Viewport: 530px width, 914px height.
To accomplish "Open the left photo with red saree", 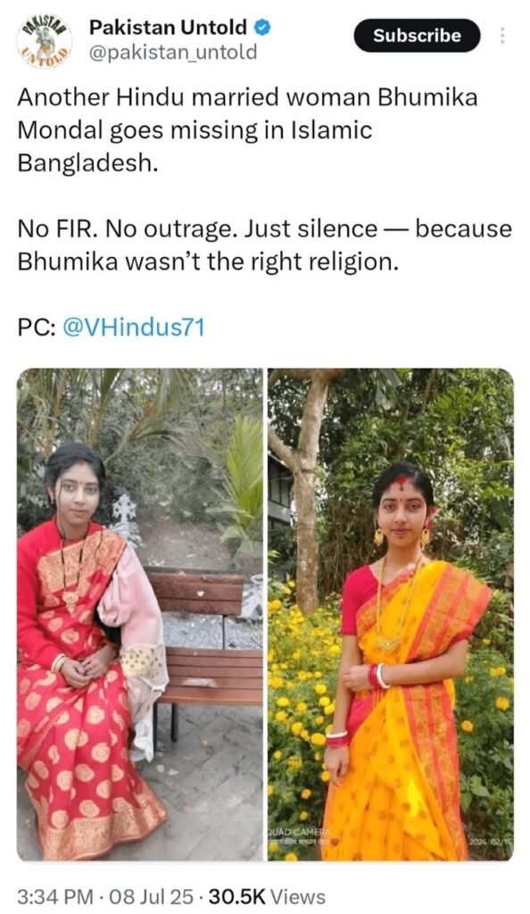I will tap(140, 614).
